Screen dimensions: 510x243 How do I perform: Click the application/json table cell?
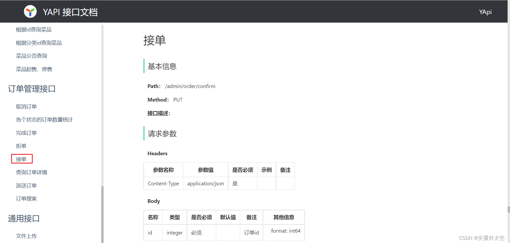click(x=206, y=183)
